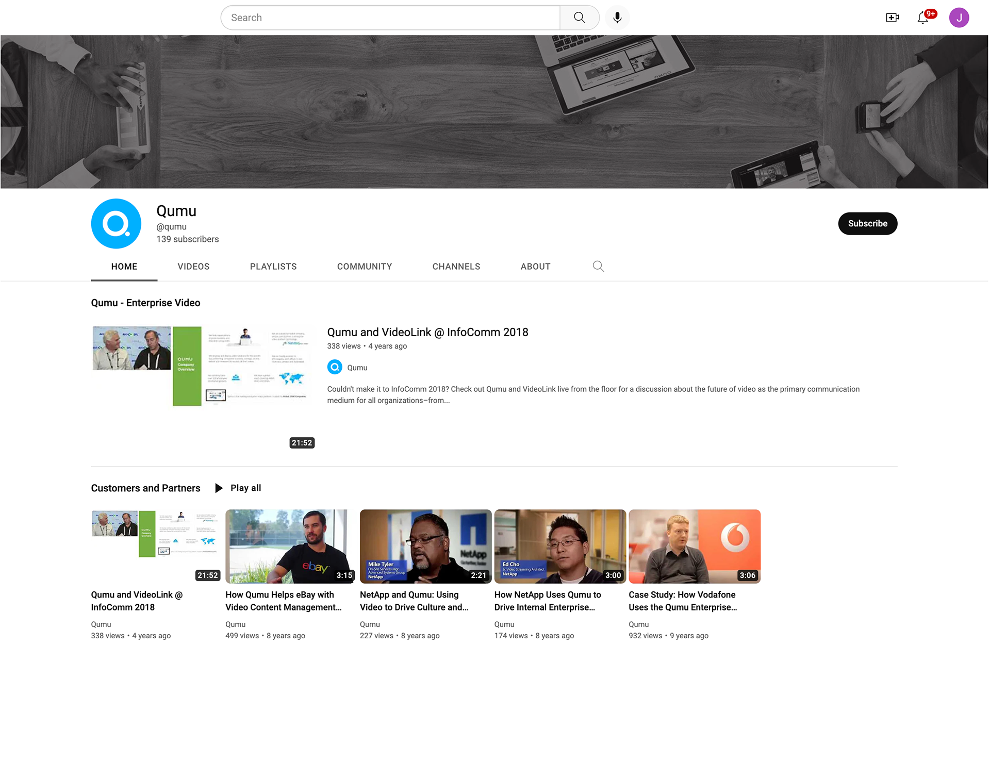This screenshot has width=990, height=762.
Task: Open featured InfoComm 2018 video thumbnail
Action: [203, 387]
